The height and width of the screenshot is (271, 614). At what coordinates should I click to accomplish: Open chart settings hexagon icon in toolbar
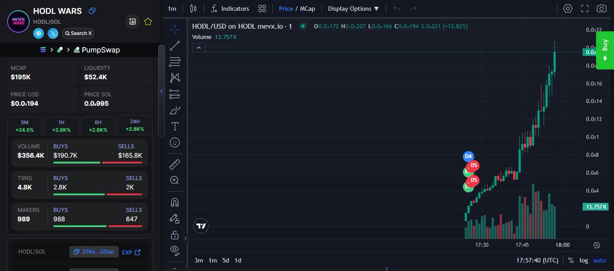[x=568, y=9]
